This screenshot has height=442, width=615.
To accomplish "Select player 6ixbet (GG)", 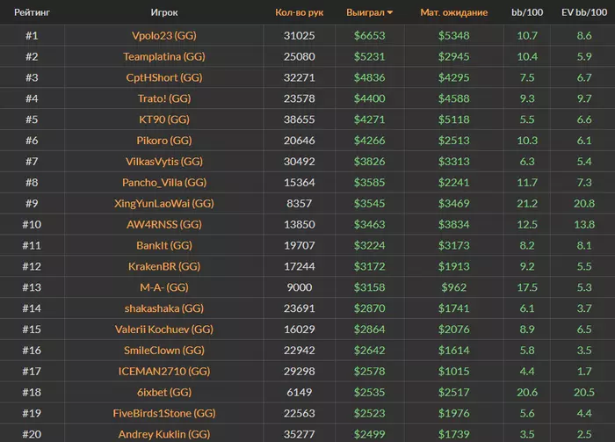I will [164, 392].
